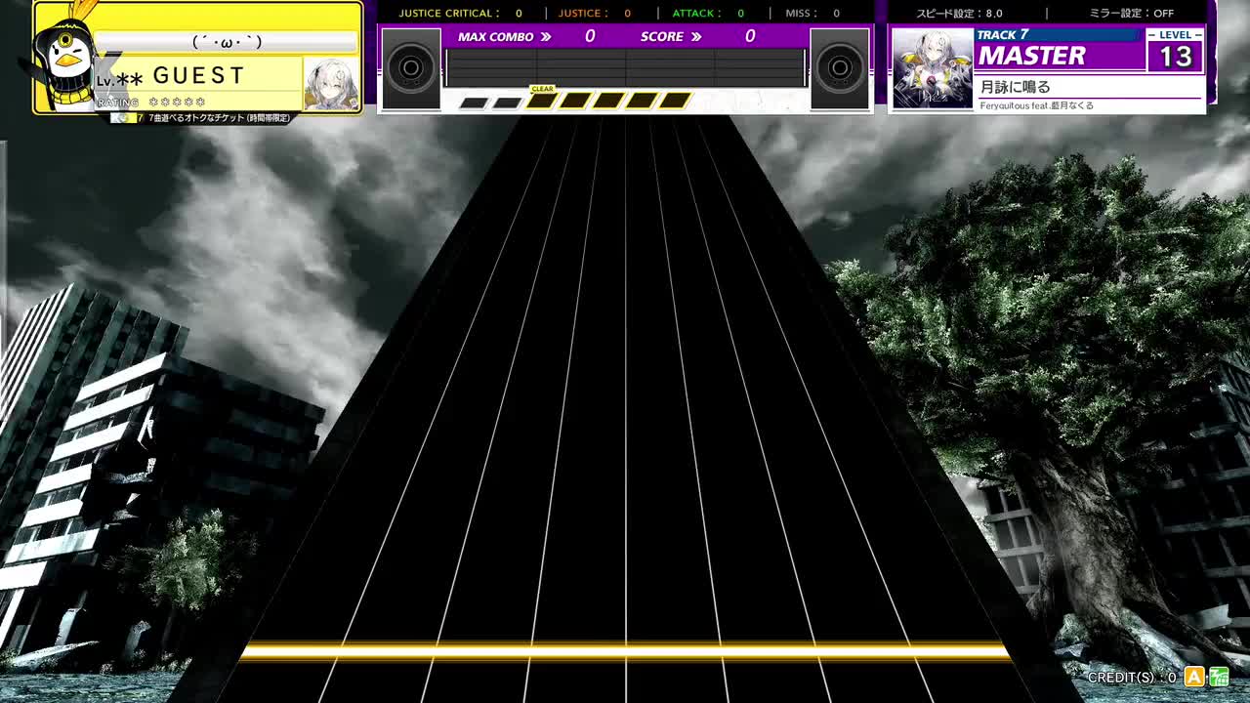Click the JUSTICE CRITICAL counter
Image resolution: width=1250 pixels, height=703 pixels.
coord(460,14)
